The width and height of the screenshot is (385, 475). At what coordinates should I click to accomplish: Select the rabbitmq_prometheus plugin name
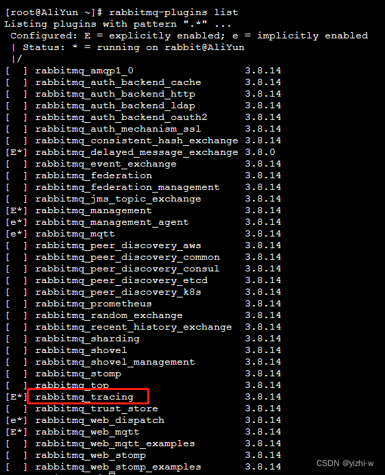[94, 304]
